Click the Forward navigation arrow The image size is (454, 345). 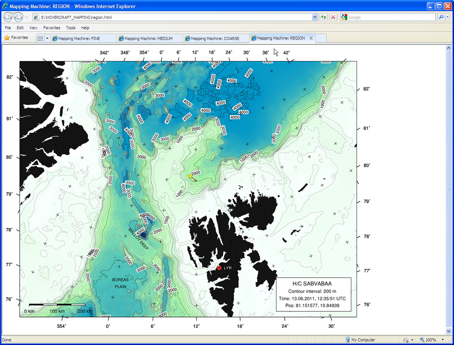point(18,17)
